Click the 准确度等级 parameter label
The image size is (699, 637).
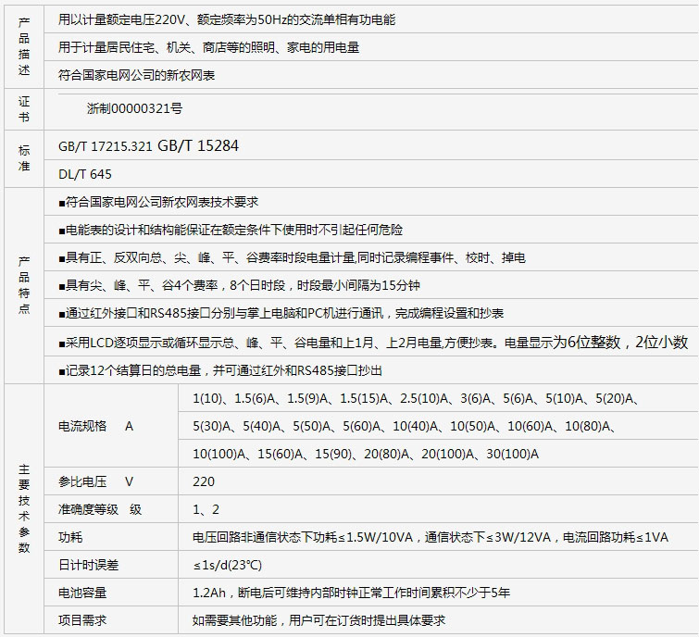pos(99,509)
